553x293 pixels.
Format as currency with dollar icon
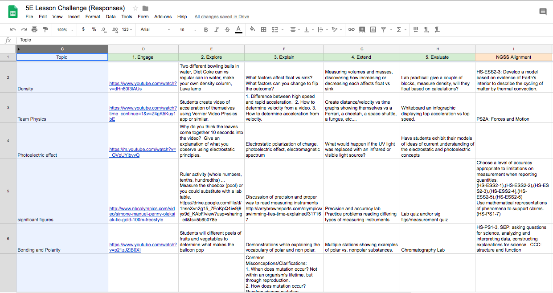(x=83, y=29)
